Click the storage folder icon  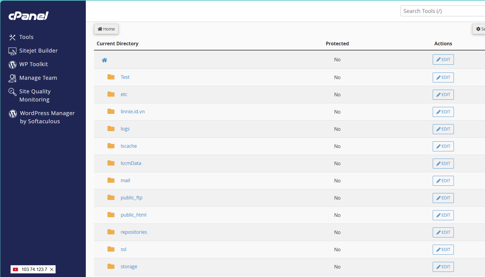click(x=111, y=266)
